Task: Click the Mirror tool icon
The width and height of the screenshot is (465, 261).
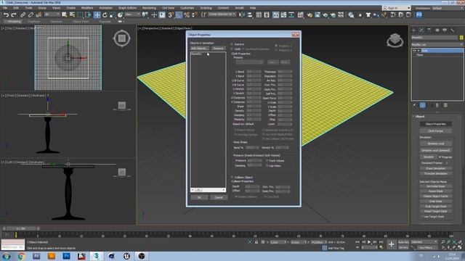Action: click(242, 14)
